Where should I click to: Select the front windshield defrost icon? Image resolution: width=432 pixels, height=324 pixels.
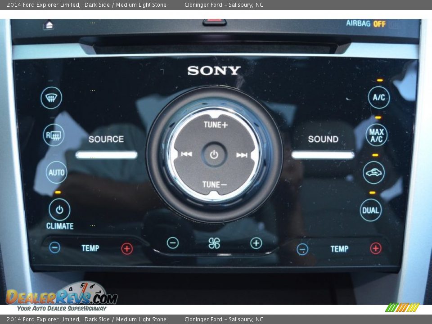(51, 98)
